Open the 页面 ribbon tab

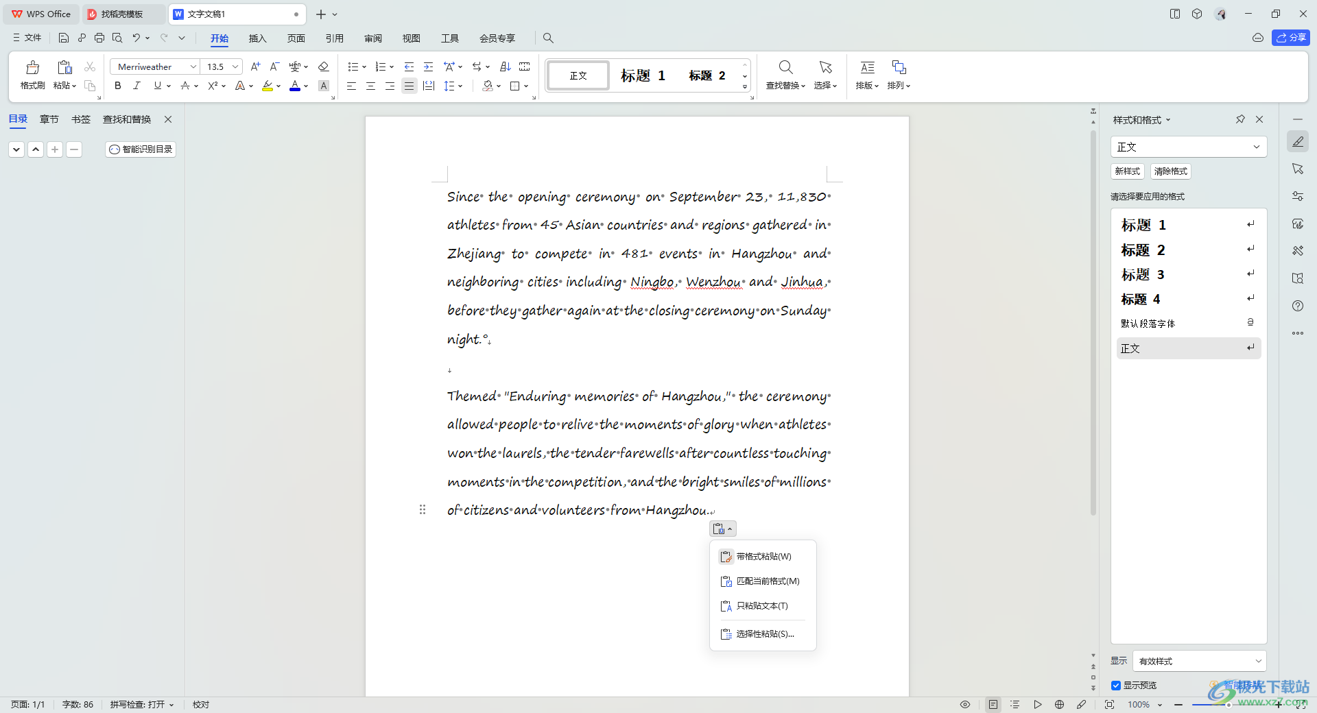click(x=296, y=38)
